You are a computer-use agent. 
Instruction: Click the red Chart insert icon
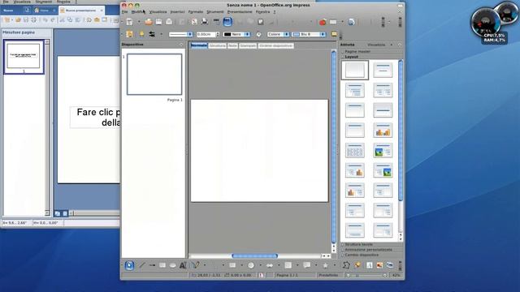click(323, 22)
